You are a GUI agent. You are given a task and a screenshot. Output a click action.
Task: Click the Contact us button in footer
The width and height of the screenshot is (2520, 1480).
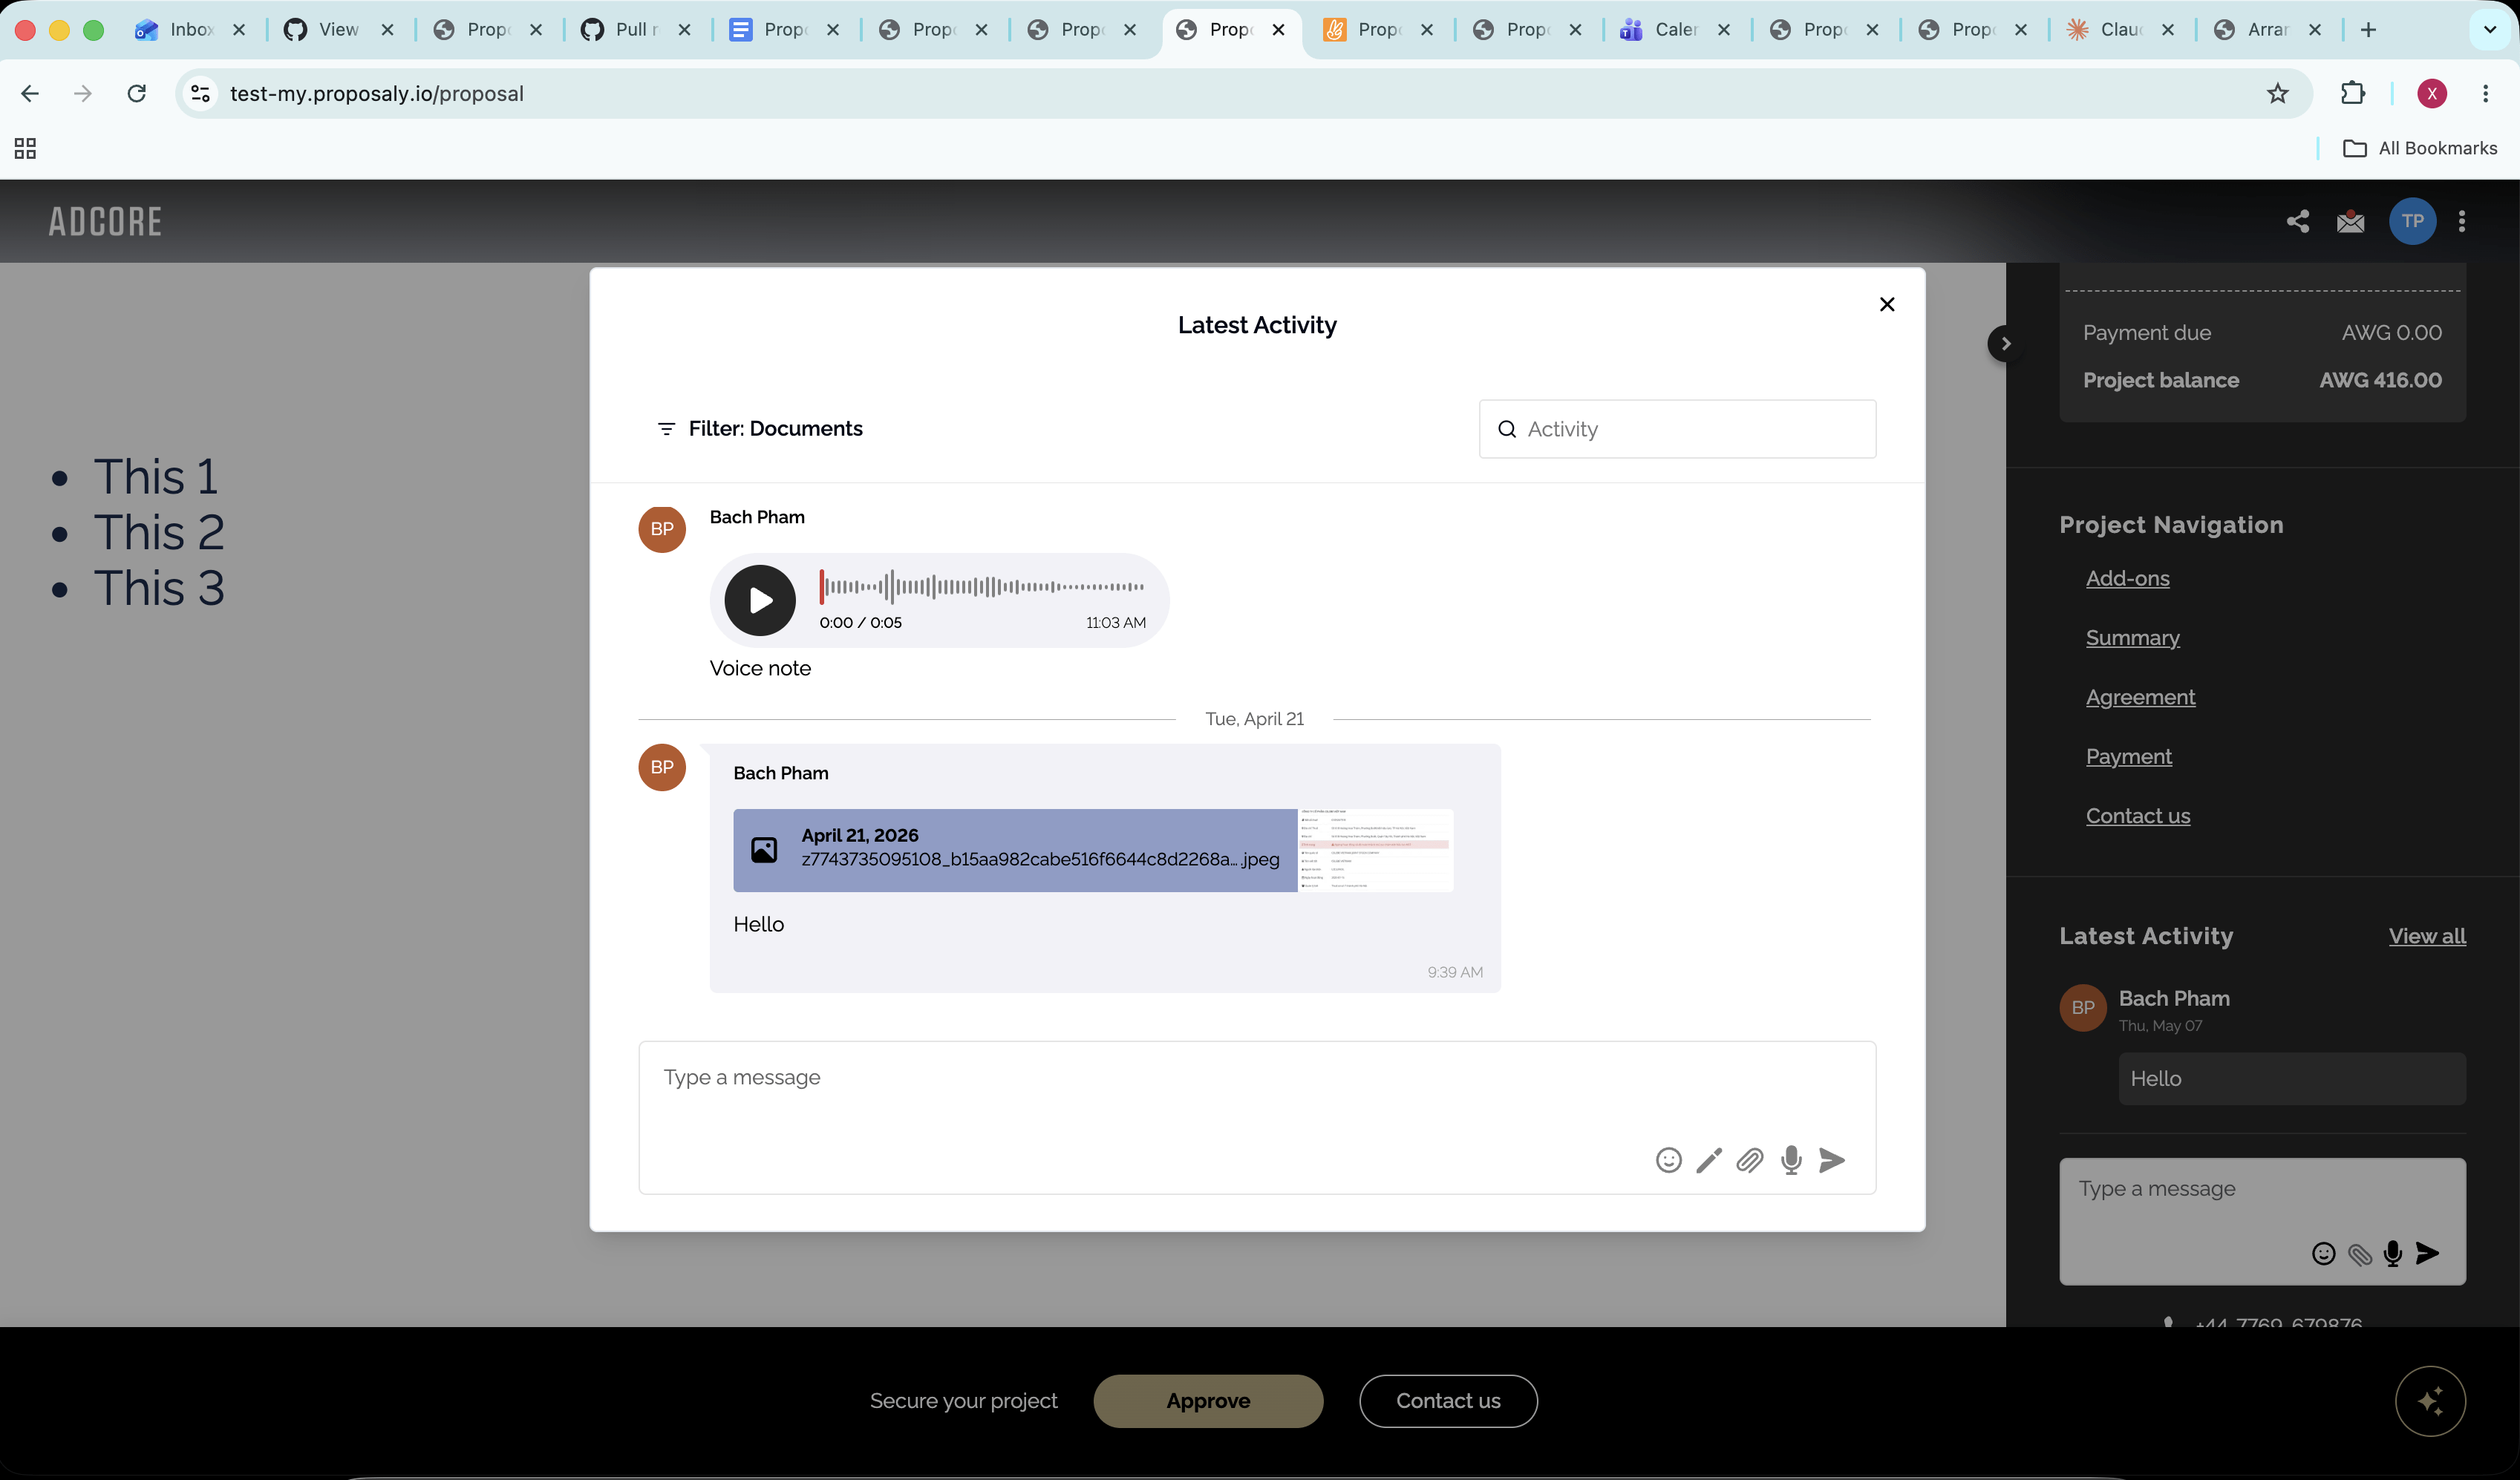pyautogui.click(x=1448, y=1401)
